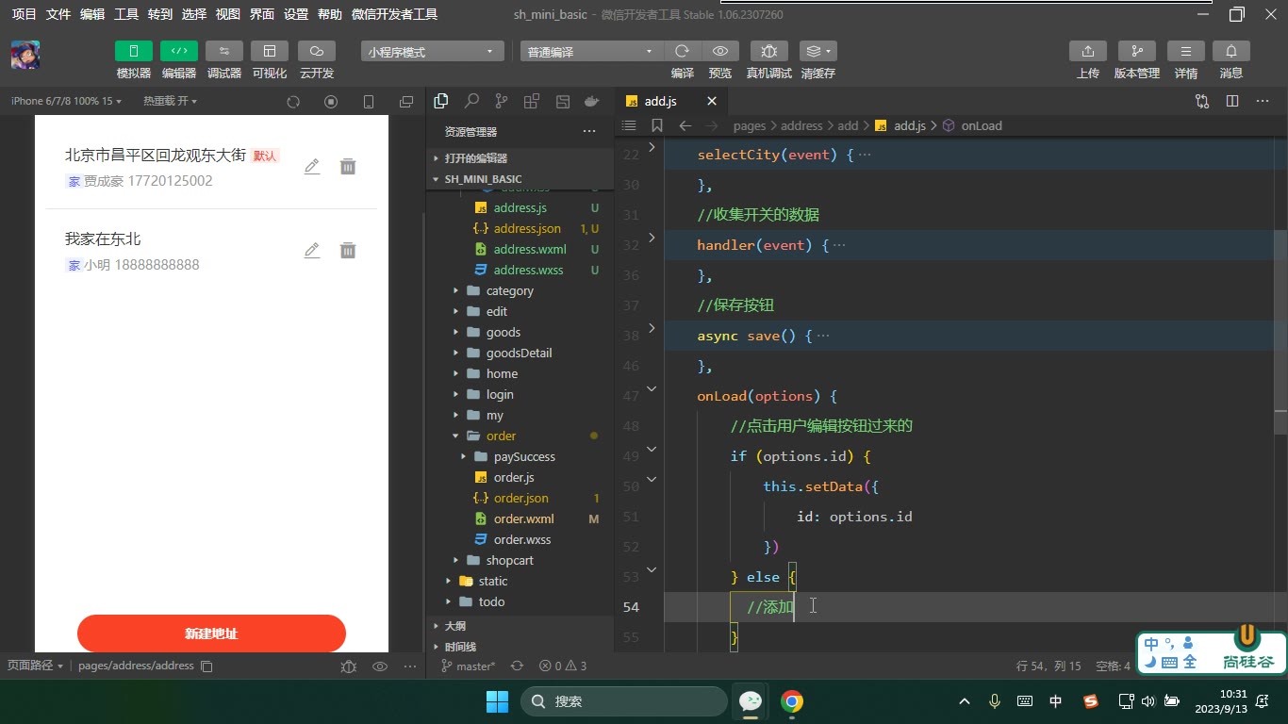Click the compile refresh icon
Screen dimensions: 1288x724
[683, 51]
